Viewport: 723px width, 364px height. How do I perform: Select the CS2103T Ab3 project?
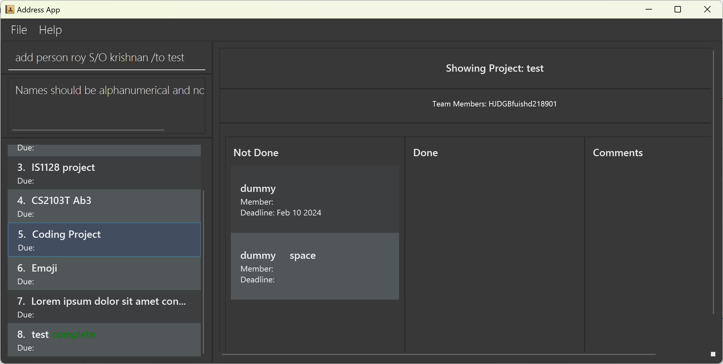104,206
